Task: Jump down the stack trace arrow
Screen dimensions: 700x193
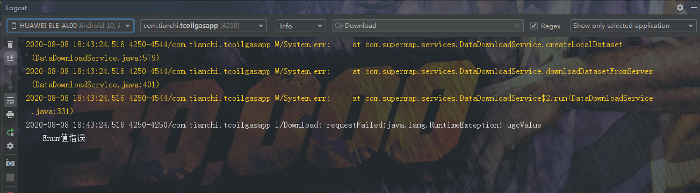Action: (x=10, y=86)
